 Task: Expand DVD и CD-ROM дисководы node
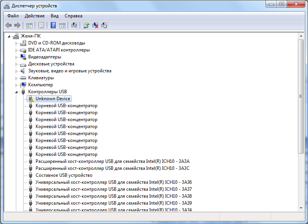point(17,43)
